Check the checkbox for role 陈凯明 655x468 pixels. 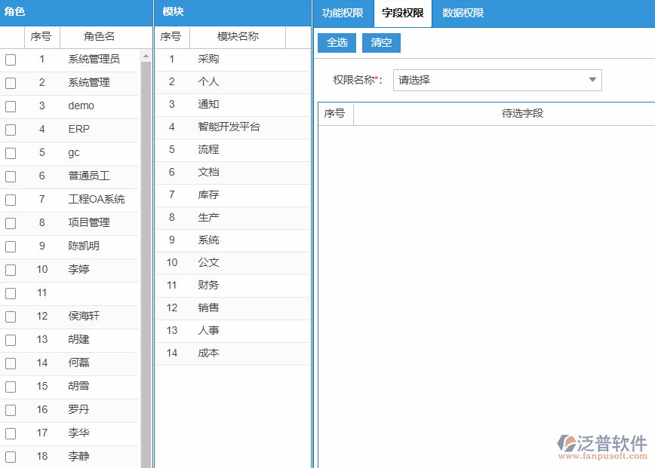(11, 246)
